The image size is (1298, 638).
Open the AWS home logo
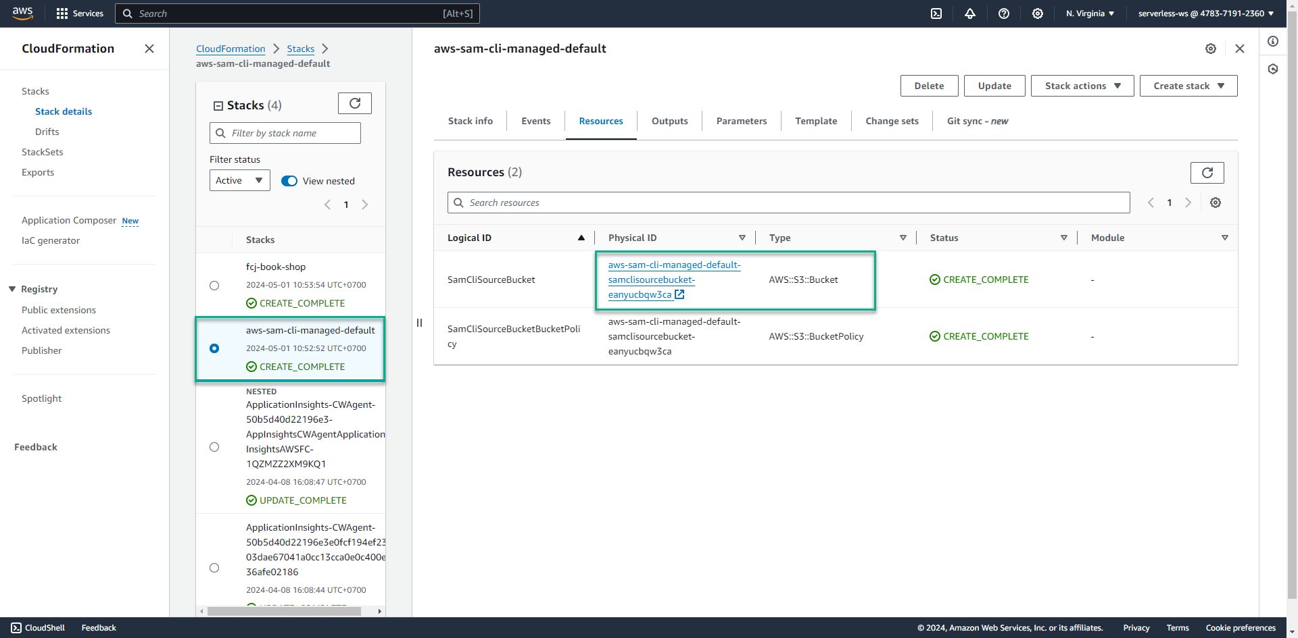tap(22, 14)
